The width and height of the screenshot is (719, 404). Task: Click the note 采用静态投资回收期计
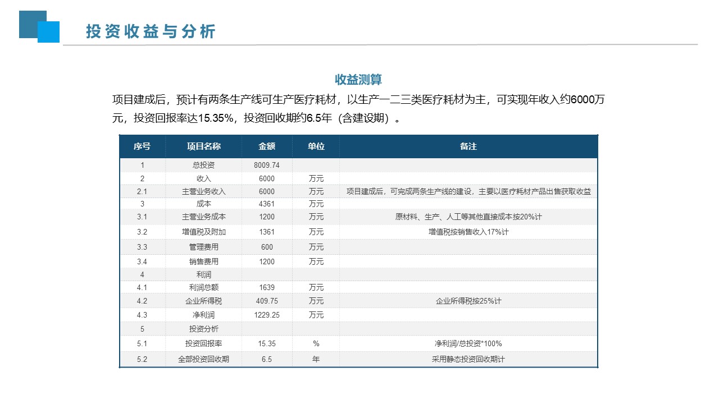(x=468, y=359)
